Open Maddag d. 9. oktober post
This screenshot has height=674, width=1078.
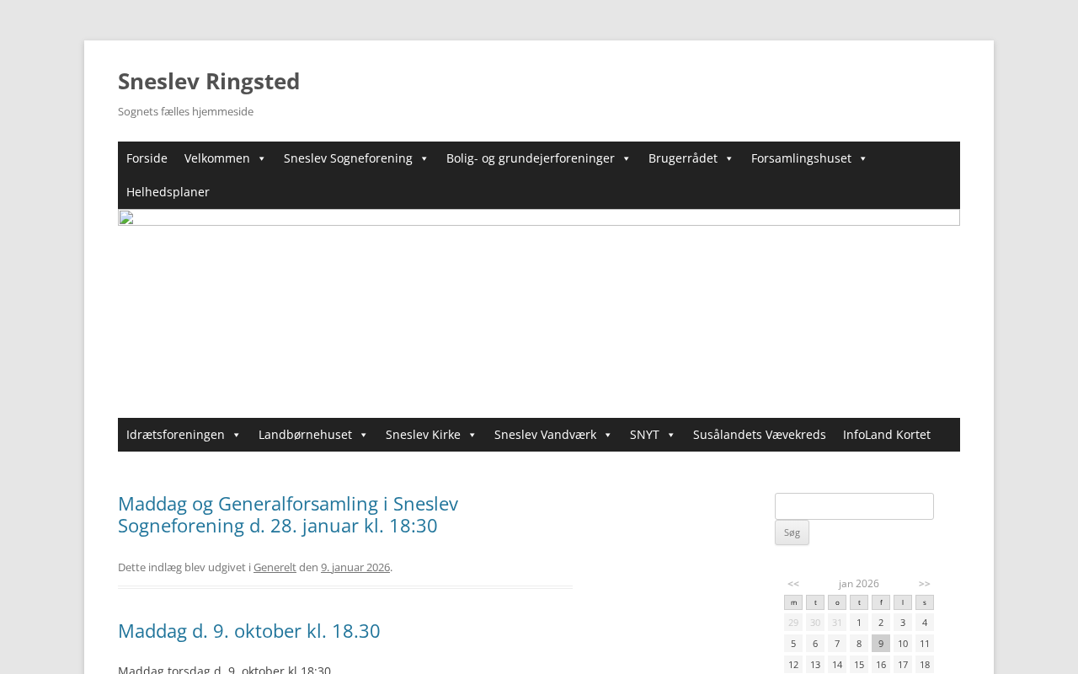(x=248, y=630)
